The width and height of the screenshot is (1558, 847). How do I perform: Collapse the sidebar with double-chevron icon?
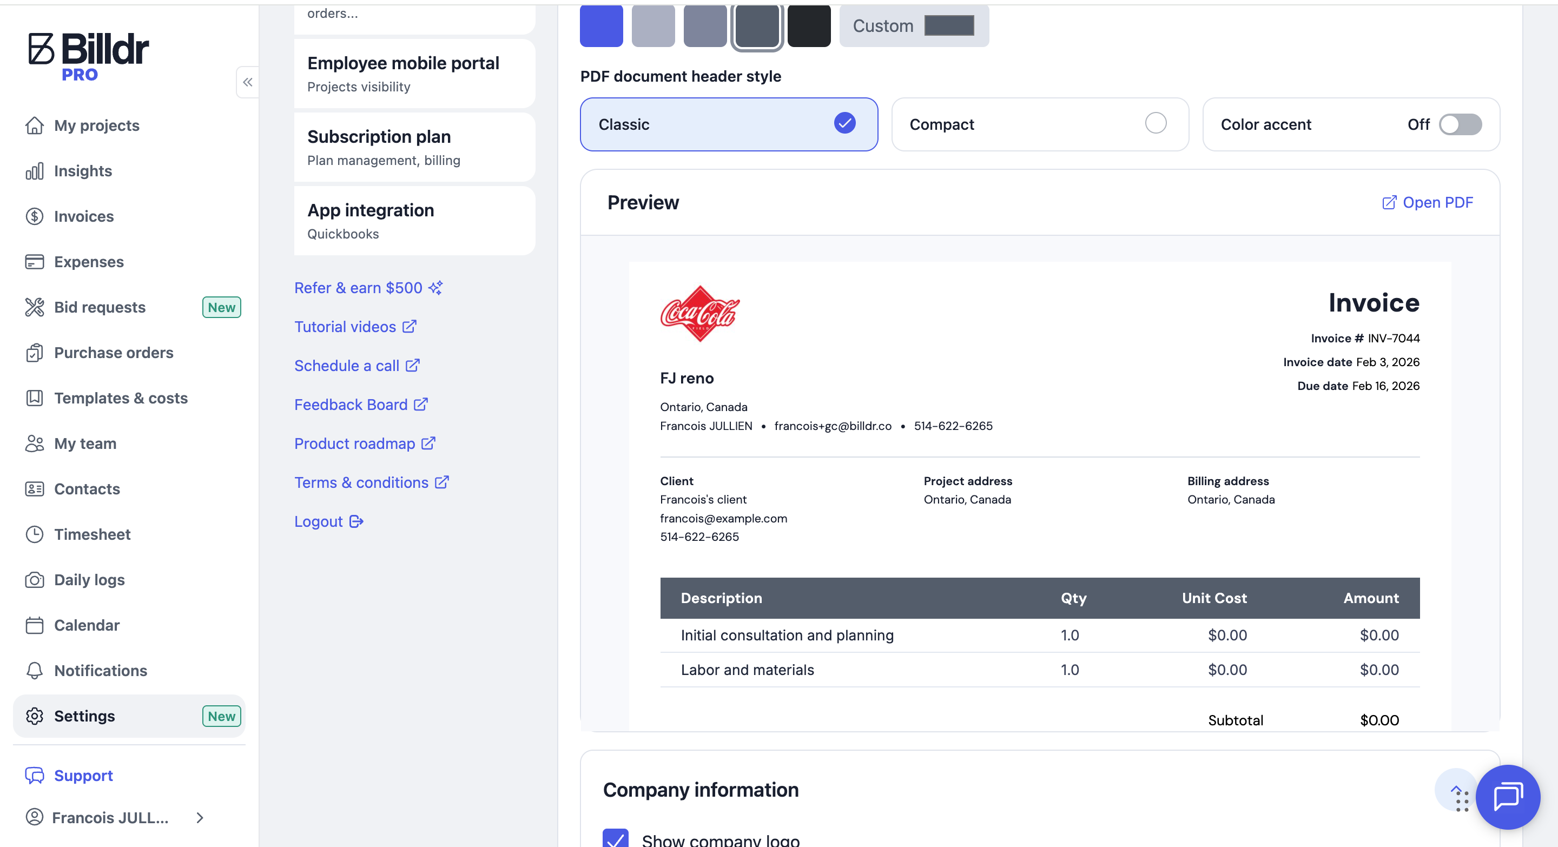click(x=247, y=82)
